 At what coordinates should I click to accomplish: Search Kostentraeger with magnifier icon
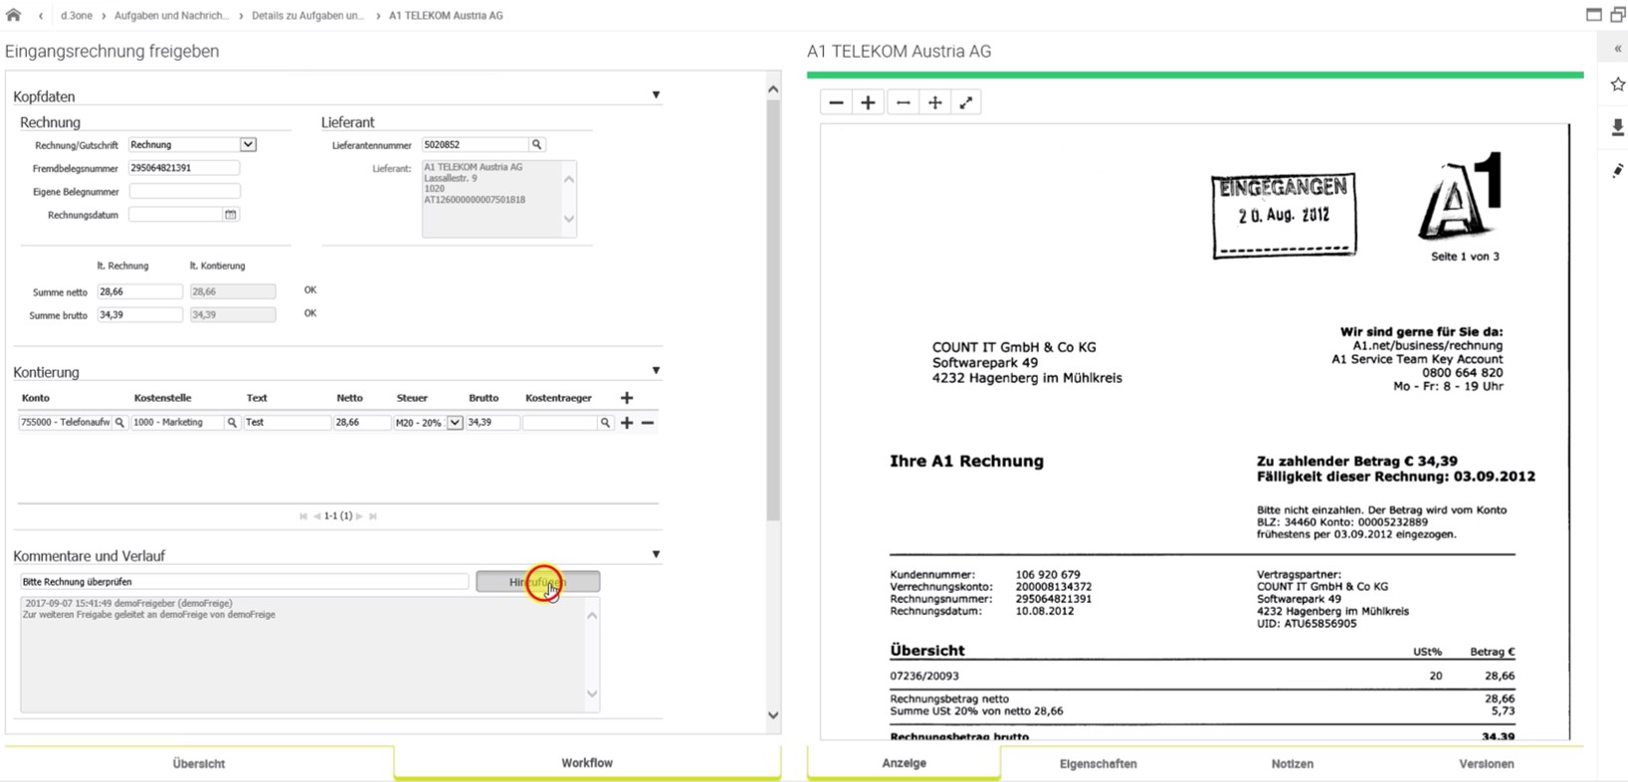[605, 423]
